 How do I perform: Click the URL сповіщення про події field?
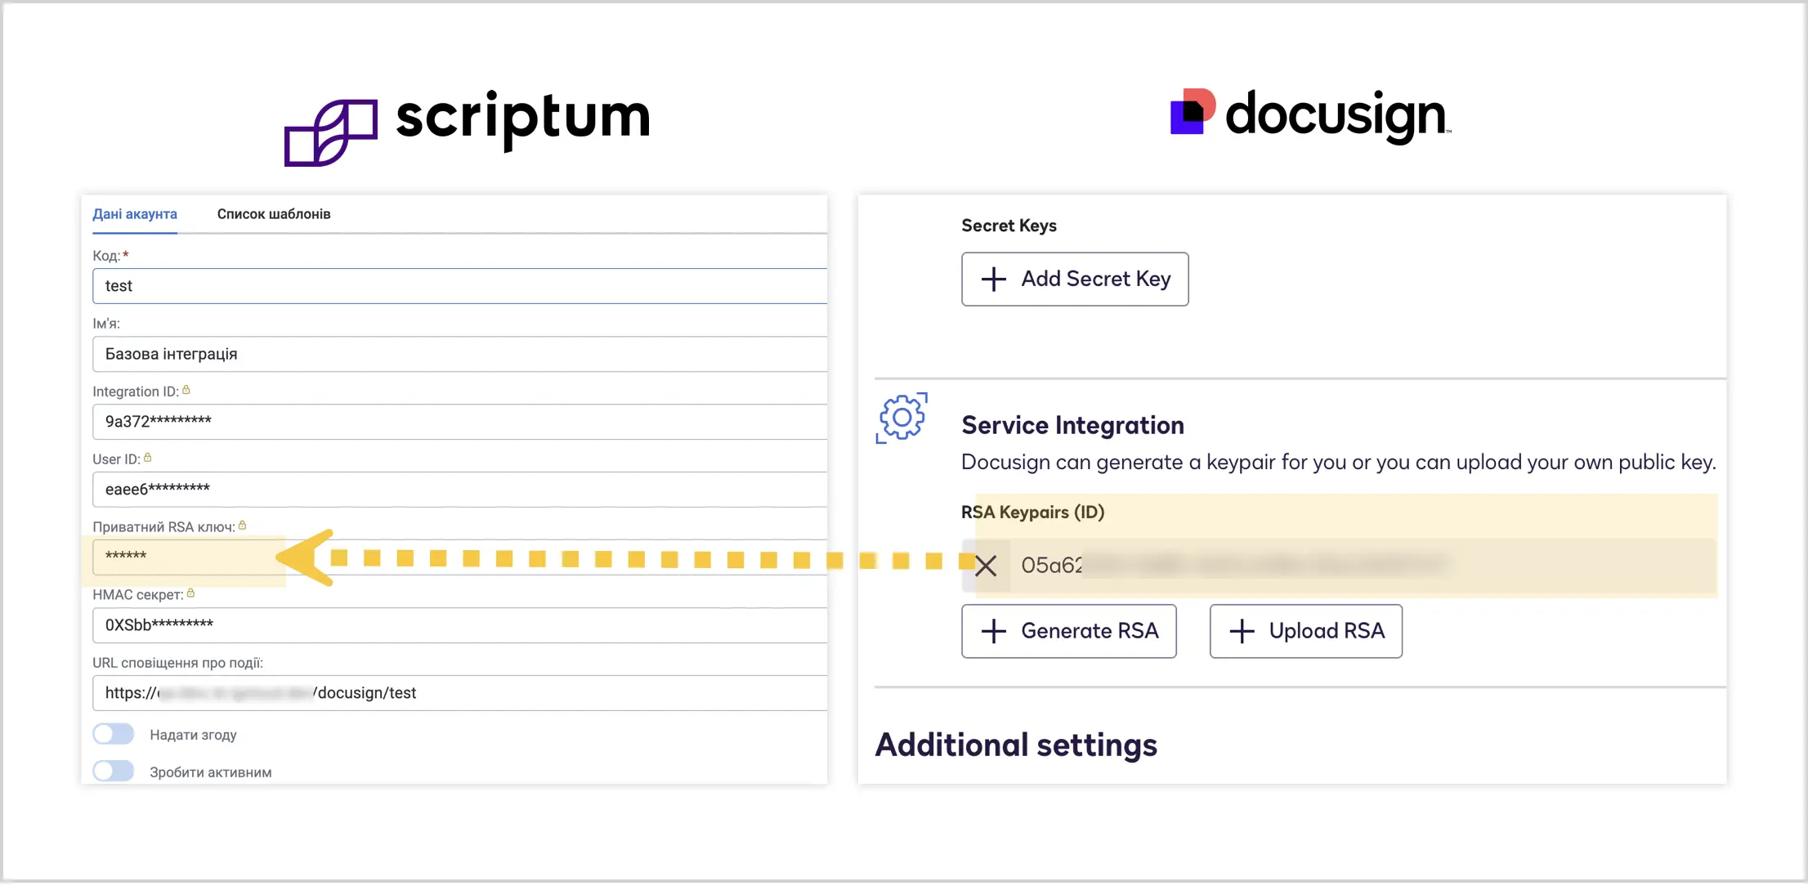click(460, 693)
